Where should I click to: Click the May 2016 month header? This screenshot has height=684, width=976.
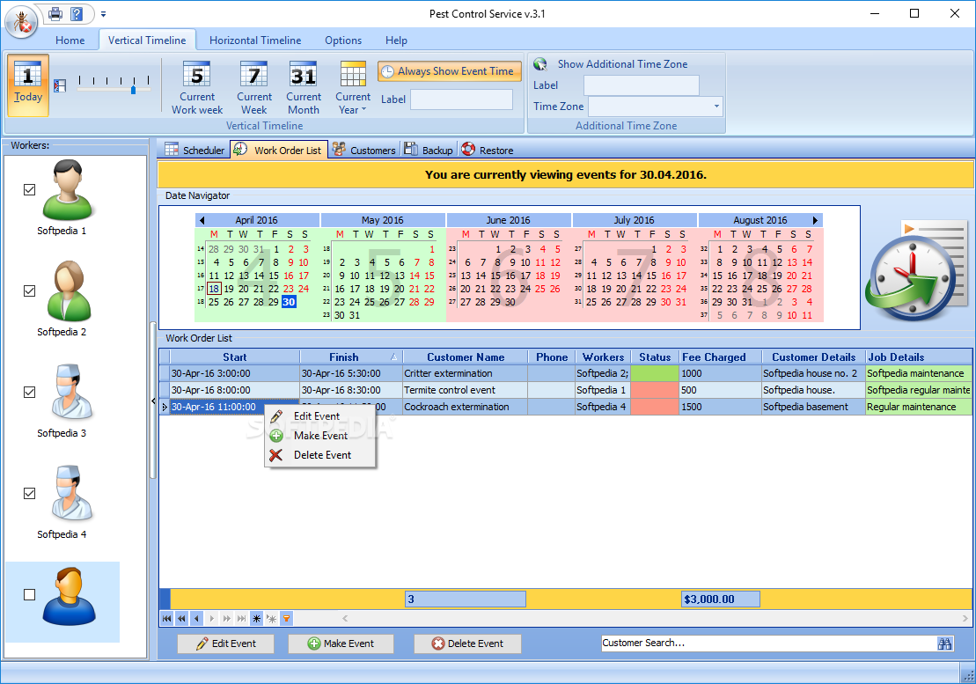coord(383,220)
